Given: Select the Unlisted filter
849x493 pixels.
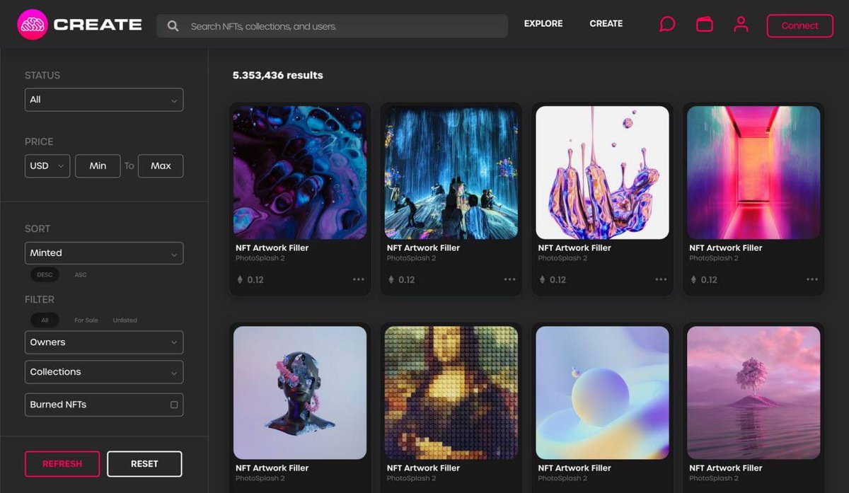Looking at the screenshot, I should point(125,320).
